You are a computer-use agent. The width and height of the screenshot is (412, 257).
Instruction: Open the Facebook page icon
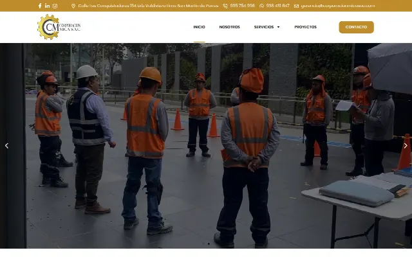(x=40, y=6)
